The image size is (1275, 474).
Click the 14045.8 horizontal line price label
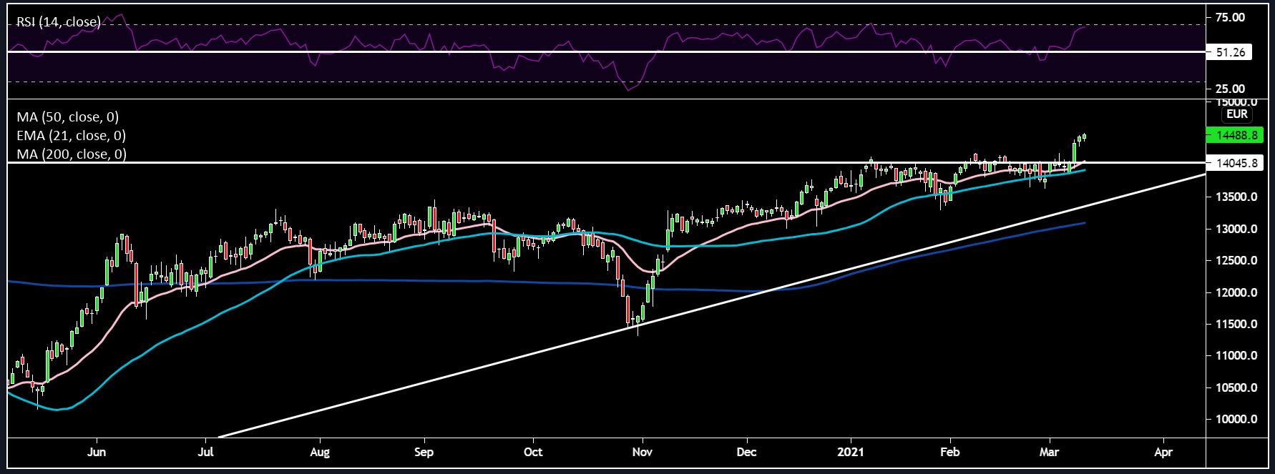click(x=1235, y=163)
